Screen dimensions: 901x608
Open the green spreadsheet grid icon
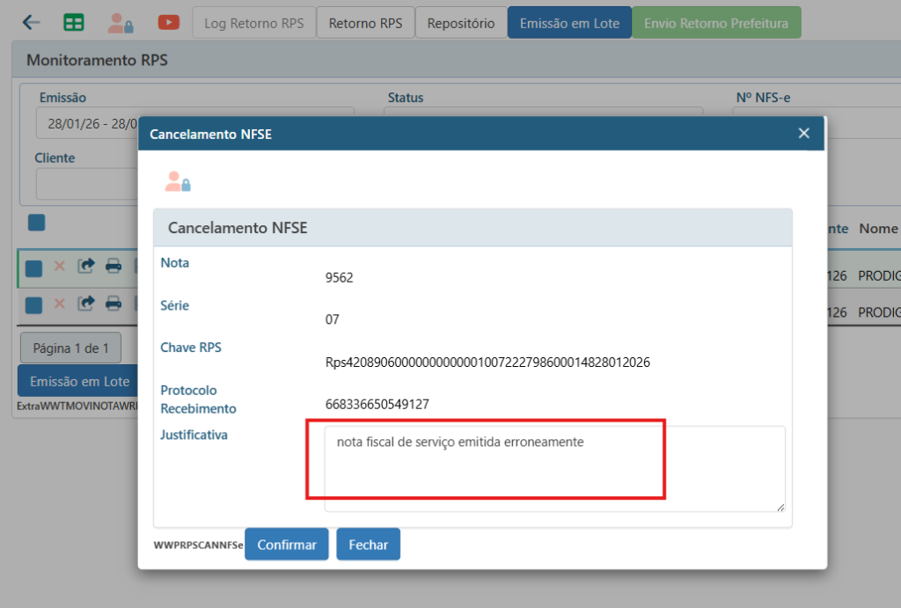coord(74,23)
